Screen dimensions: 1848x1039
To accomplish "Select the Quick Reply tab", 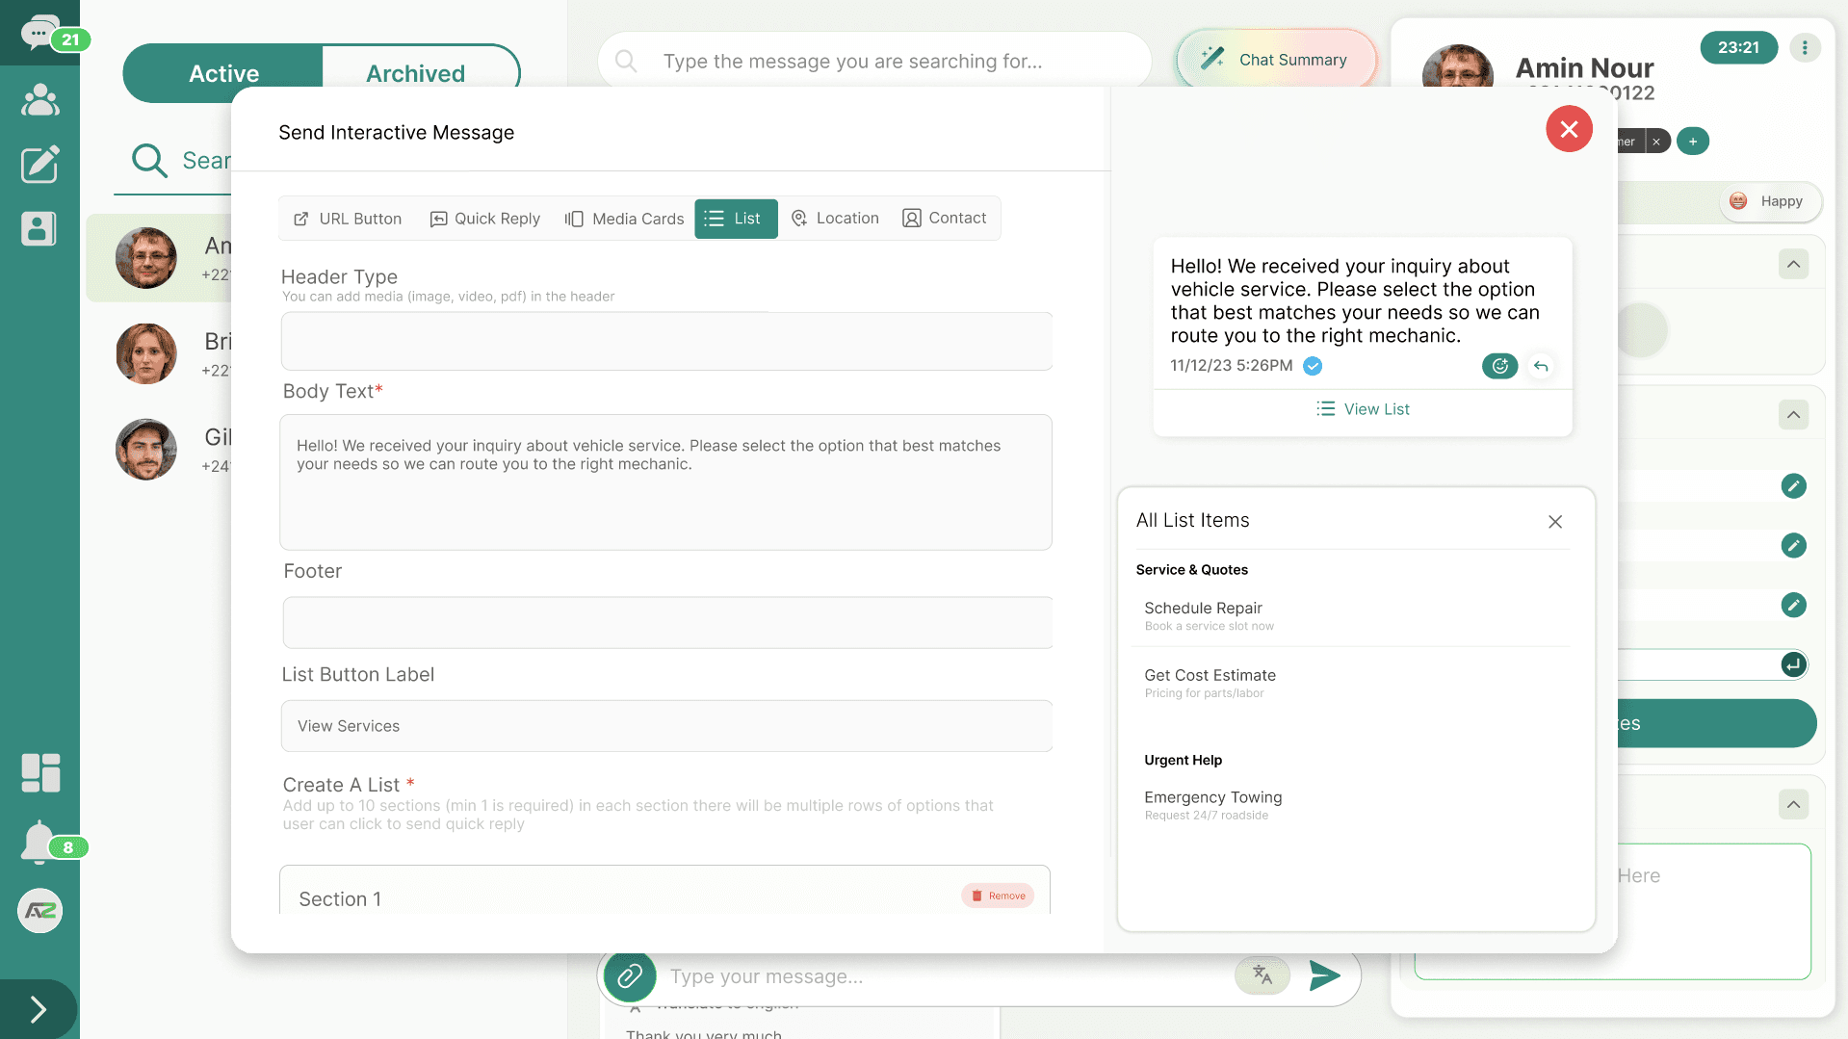I will coord(485,219).
